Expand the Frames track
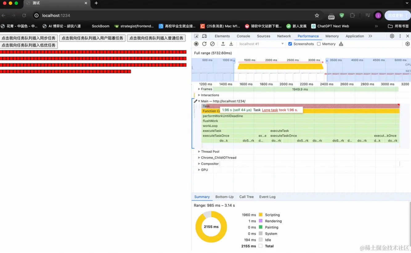 click(x=199, y=89)
